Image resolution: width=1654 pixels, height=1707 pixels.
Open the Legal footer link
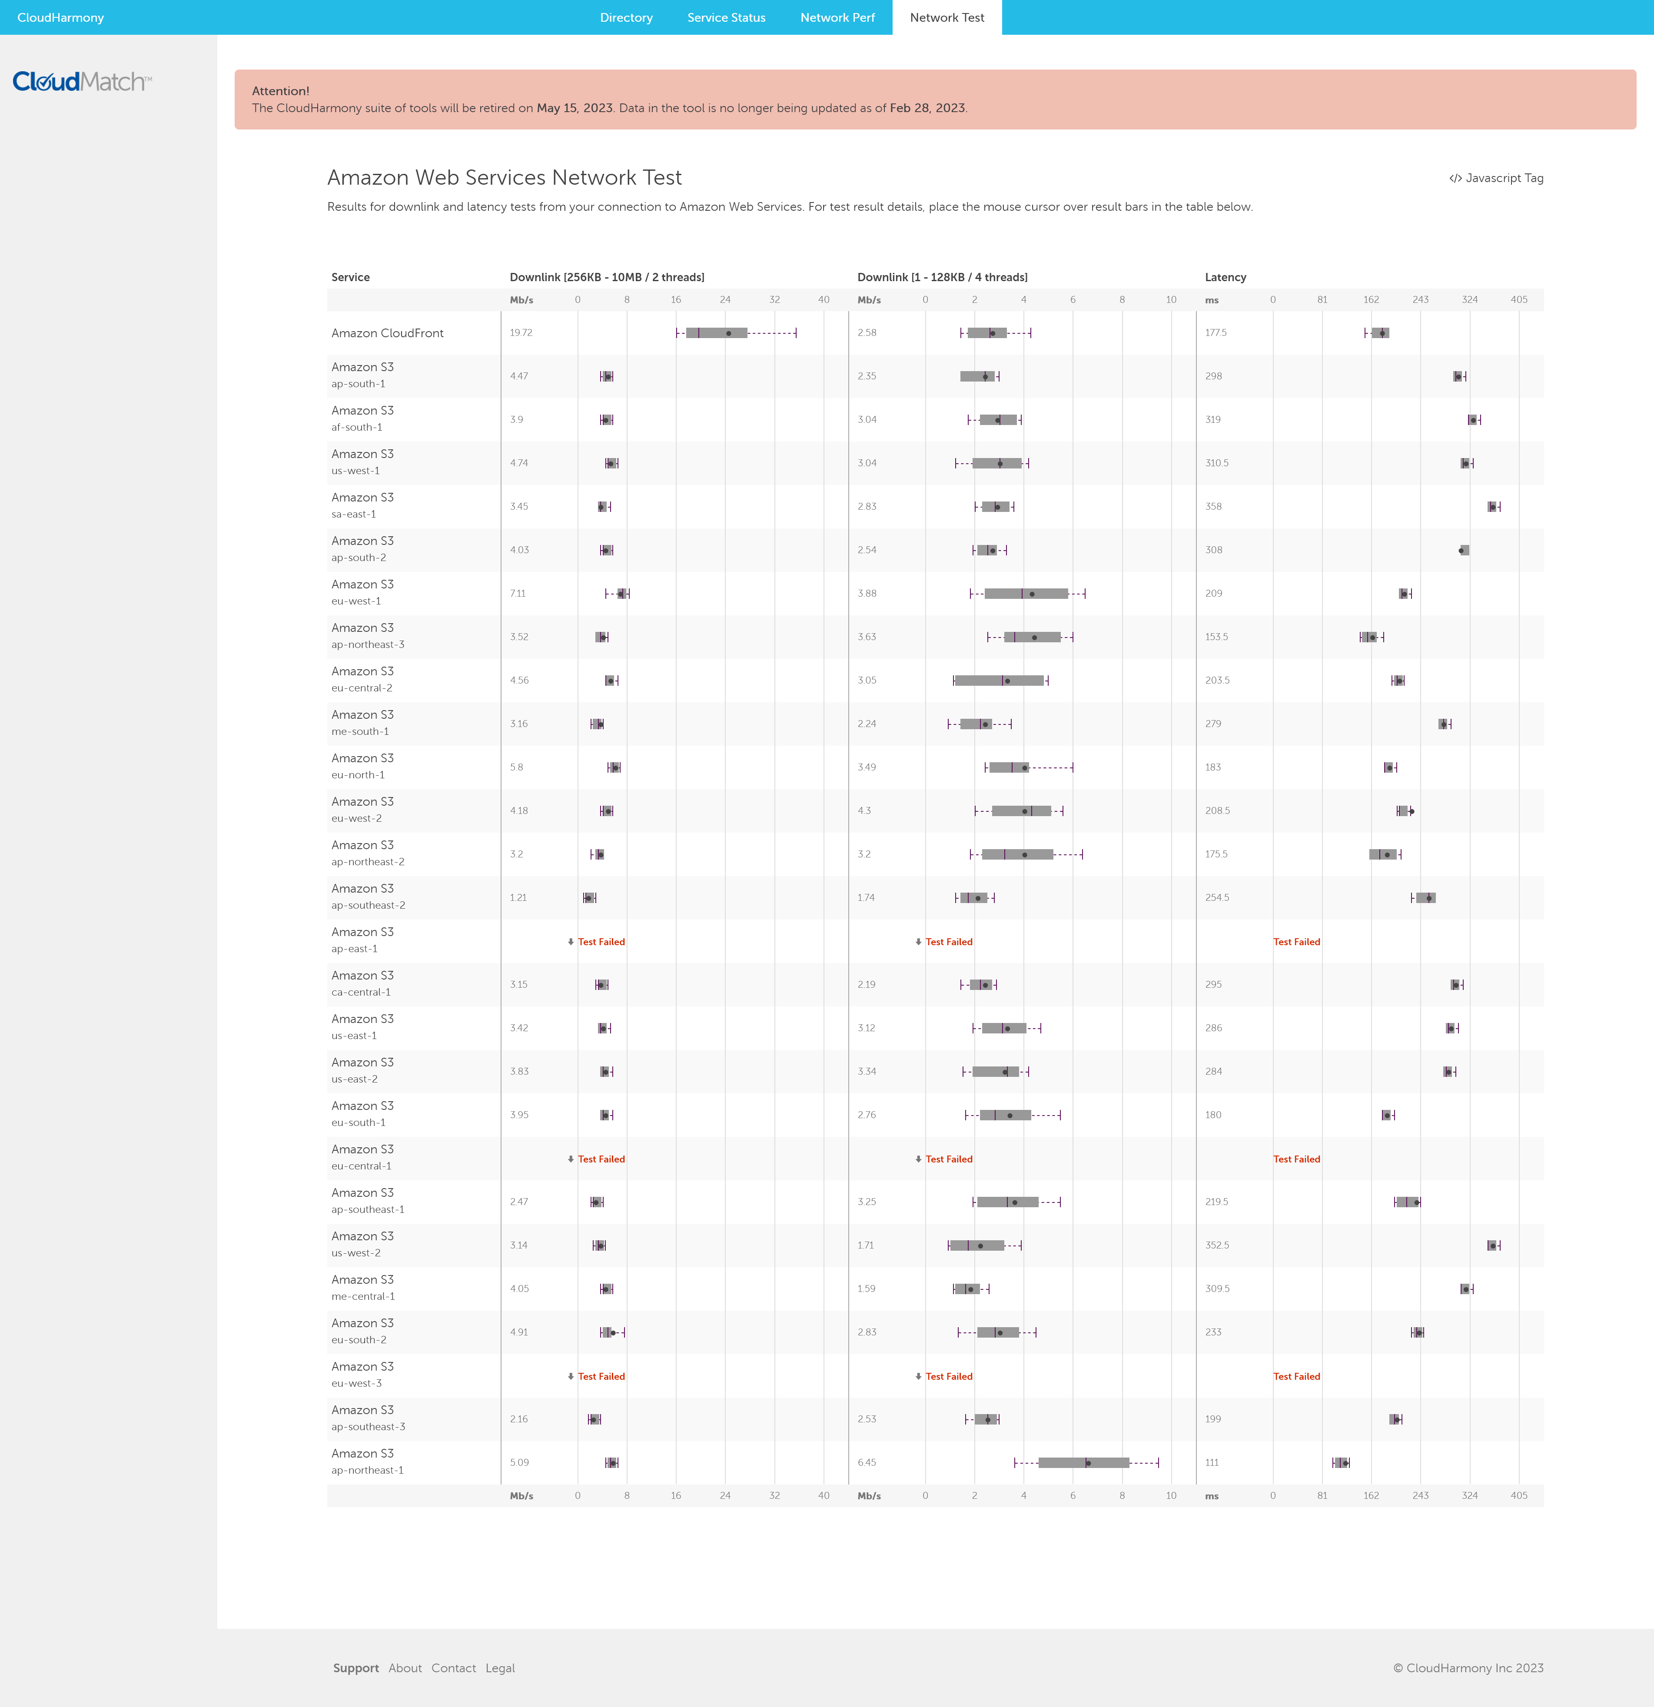(500, 1668)
